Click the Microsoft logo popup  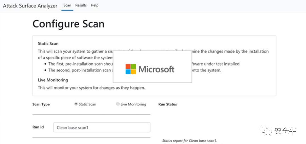pos(152,67)
